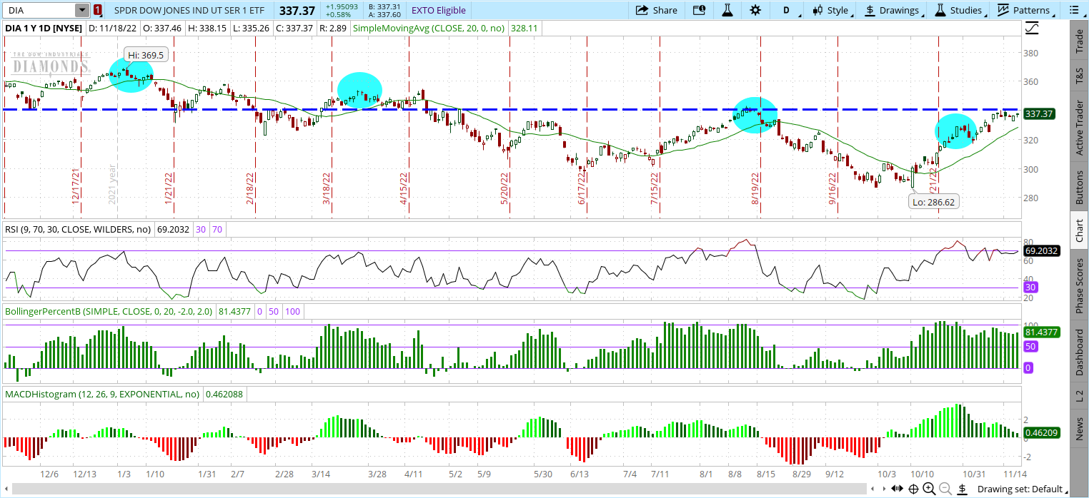Select the Chart side tab
Viewport: 1089px width, 498px height.
pos(1079,230)
